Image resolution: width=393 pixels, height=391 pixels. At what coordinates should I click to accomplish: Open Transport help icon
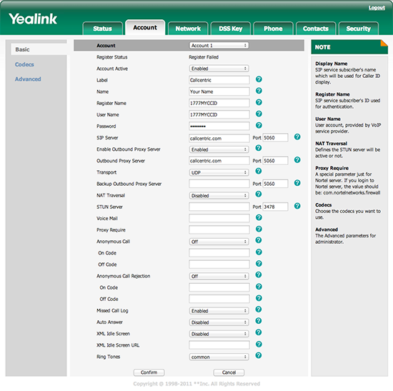[x=259, y=171]
